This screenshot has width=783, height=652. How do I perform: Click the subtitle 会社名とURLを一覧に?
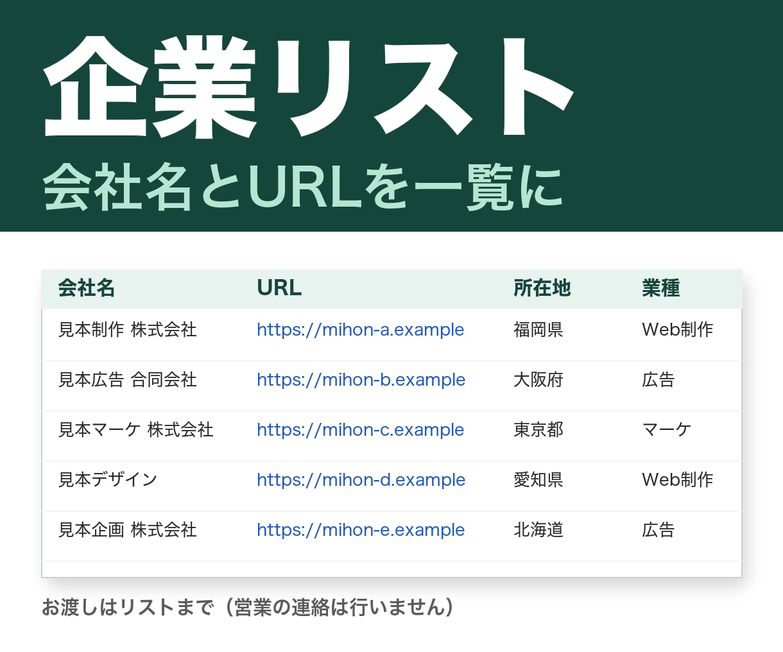(x=303, y=187)
